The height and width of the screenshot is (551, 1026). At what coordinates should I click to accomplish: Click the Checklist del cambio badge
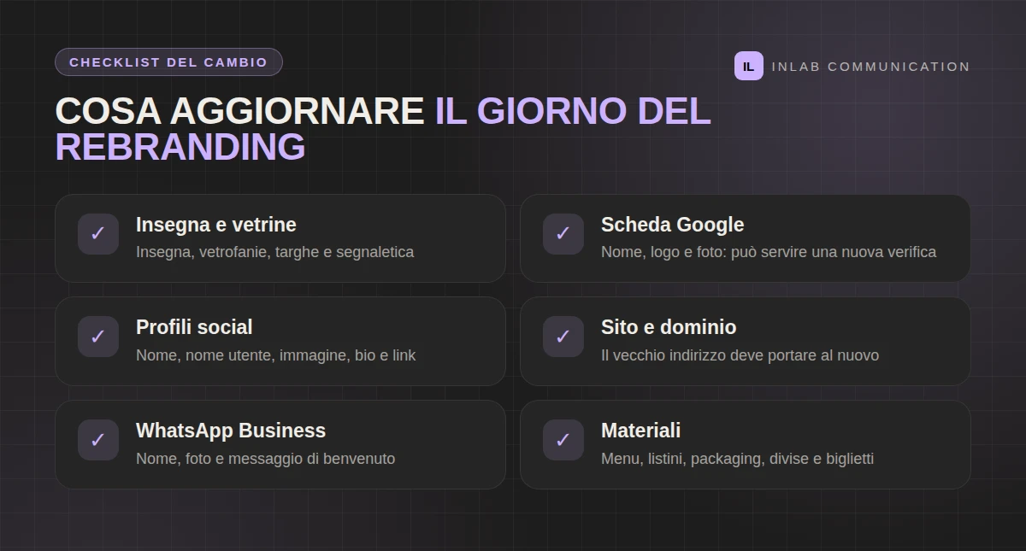[168, 62]
